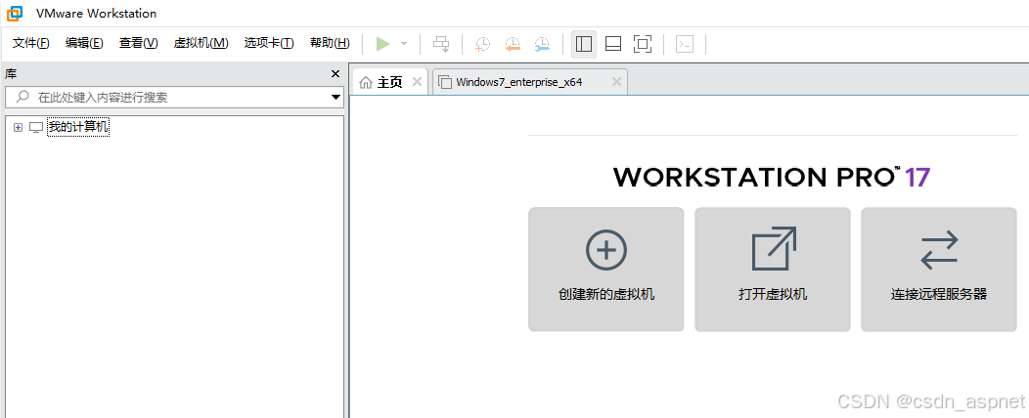Open the 选项卡(T) menu
Image resolution: width=1029 pixels, height=418 pixels.
coord(269,43)
